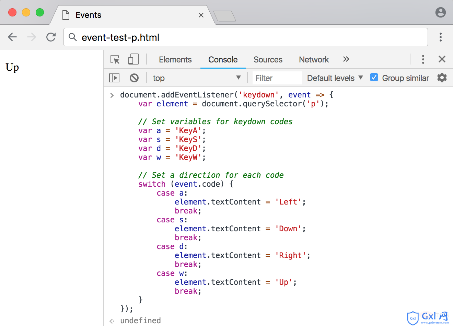Click the console Filter input field
Image resolution: width=453 pixels, height=326 pixels.
[x=277, y=78]
